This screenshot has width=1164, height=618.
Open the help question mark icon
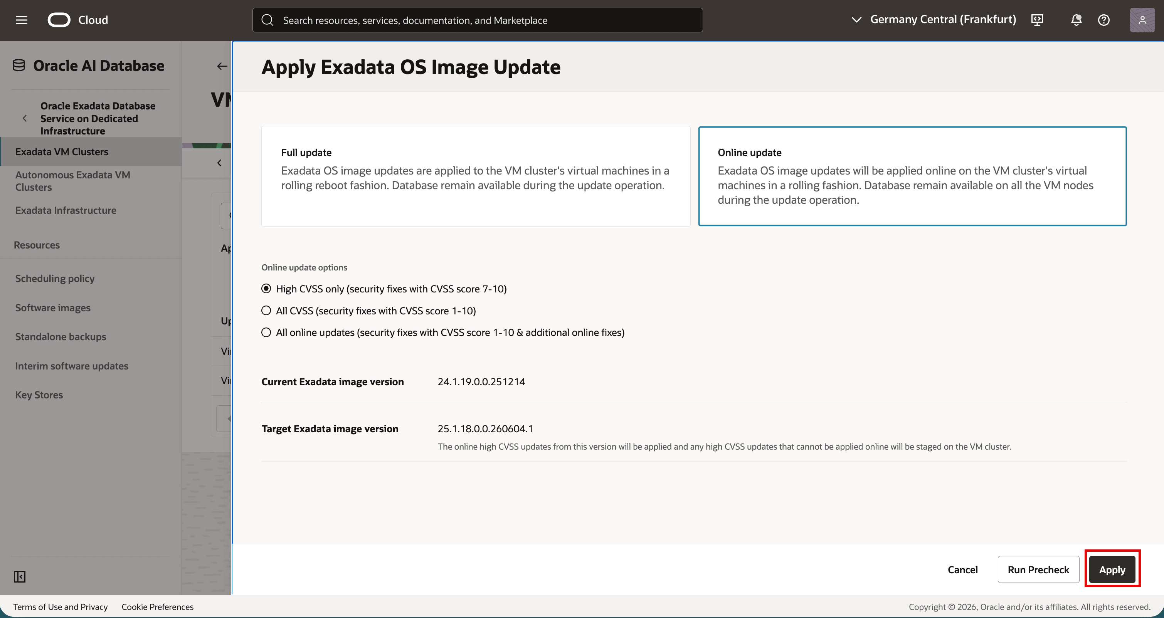[x=1103, y=20]
